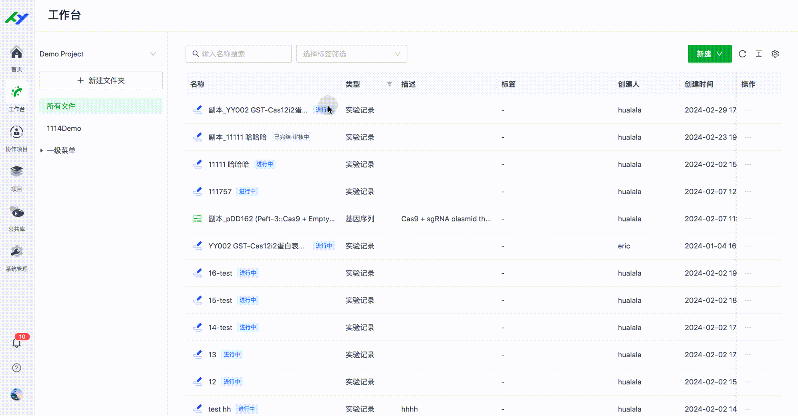Click the green 新建 button
Image resolution: width=798 pixels, height=416 pixels.
tap(709, 54)
